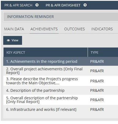Click the arrow icon beside PR & AFR DATASHEET
This screenshot has width=118, height=124.
(85, 5)
